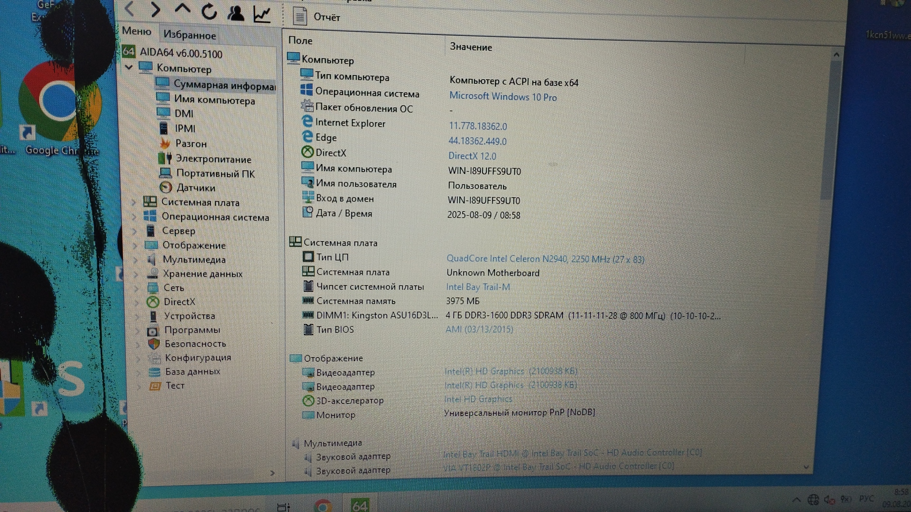Click the graph chart toolbar icon
Image resolution: width=911 pixels, height=512 pixels.
coord(262,14)
